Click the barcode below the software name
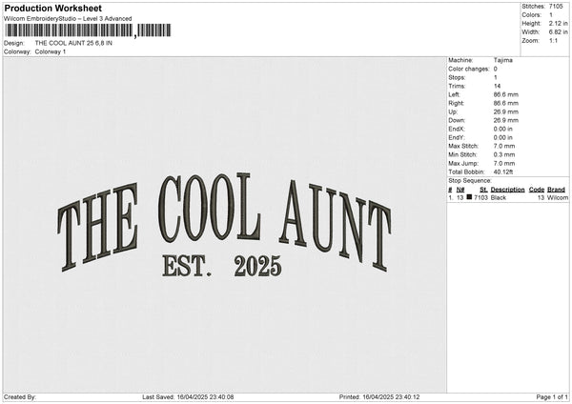 pos(88,30)
